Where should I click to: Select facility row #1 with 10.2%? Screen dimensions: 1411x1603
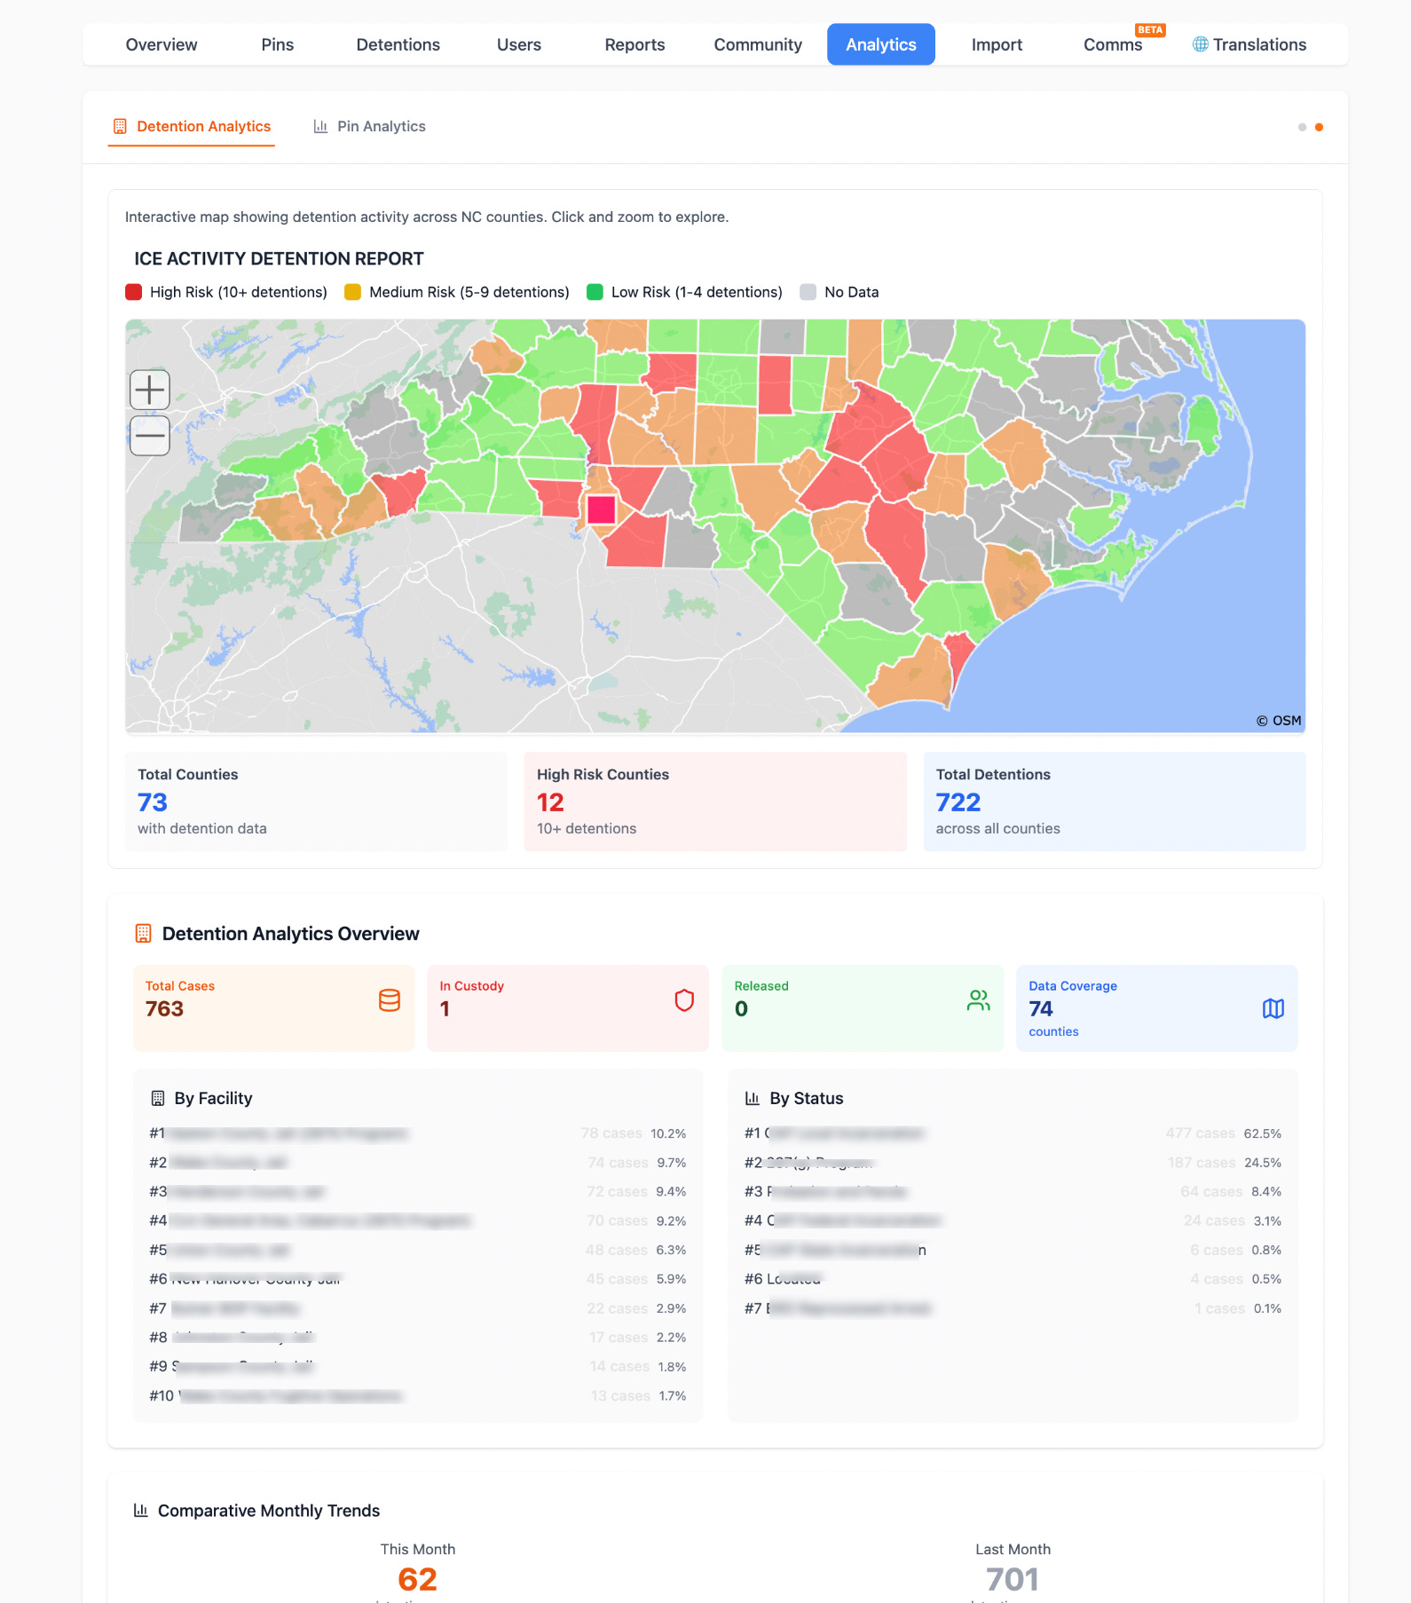click(418, 1133)
